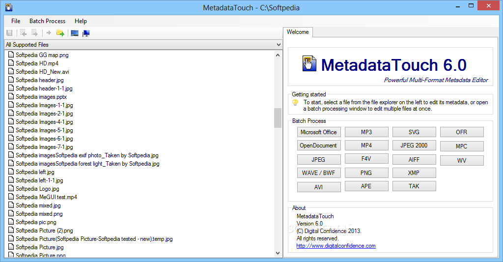503x262 pixels.
Task: Click the OFR batch process button
Action: tap(462, 132)
